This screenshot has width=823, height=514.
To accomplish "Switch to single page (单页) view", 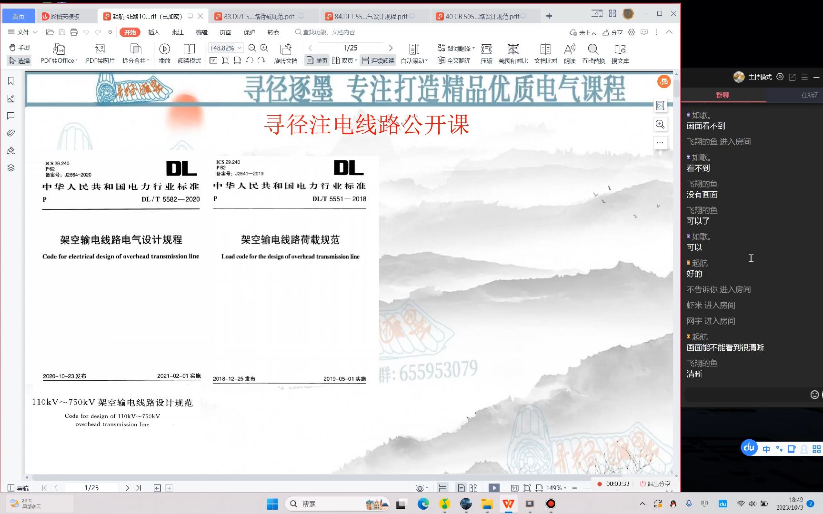I will (317, 60).
